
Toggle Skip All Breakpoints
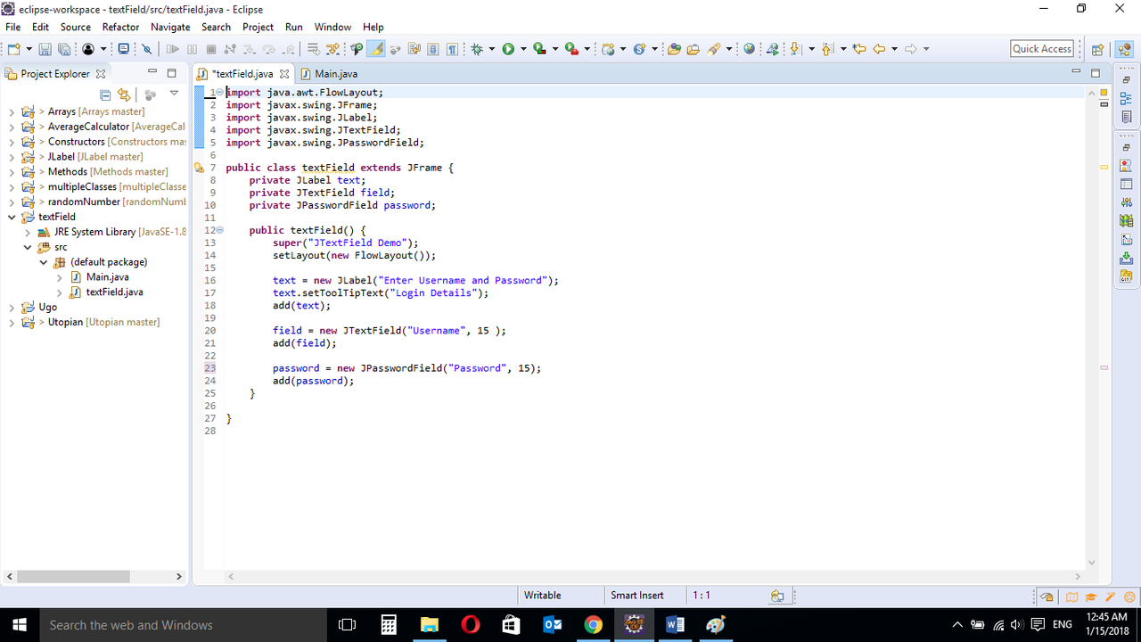tap(147, 49)
